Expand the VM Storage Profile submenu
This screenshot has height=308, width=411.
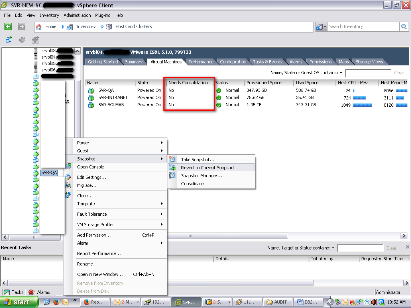point(161,225)
